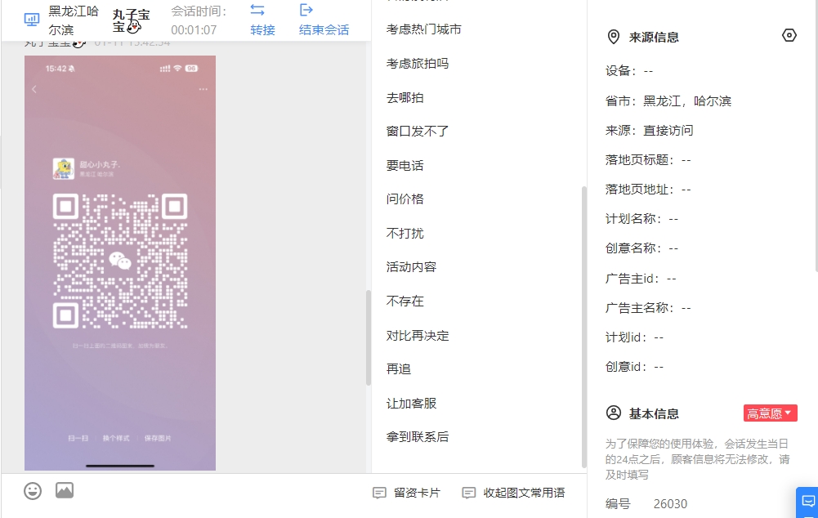The image size is (818, 518).
Task: Click the 计划id info row
Action: tap(634, 337)
